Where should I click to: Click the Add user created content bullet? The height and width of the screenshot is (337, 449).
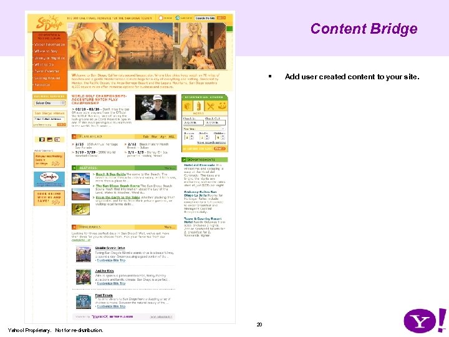pos(352,77)
